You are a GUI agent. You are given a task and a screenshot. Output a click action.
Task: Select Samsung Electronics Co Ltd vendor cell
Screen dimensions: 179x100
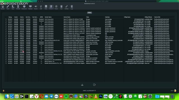pyautogui.click(x=52, y=40)
